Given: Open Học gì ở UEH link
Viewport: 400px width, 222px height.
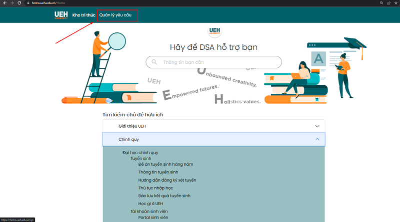Looking at the screenshot, I should click(x=150, y=204).
